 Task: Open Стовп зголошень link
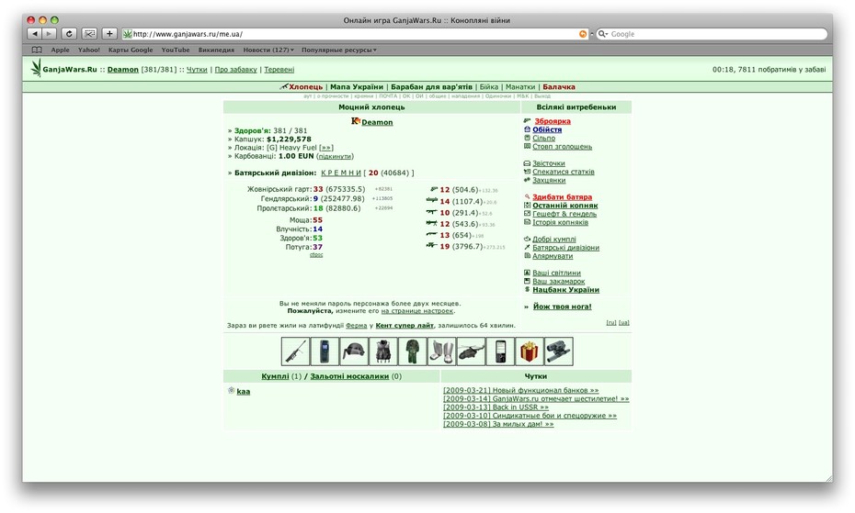562,147
